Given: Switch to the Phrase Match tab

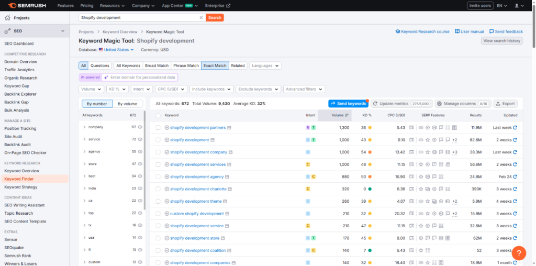Looking at the screenshot, I should pos(186,65).
